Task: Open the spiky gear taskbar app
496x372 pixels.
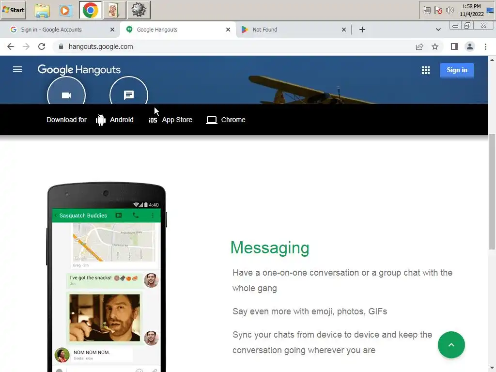Action: pos(139,10)
